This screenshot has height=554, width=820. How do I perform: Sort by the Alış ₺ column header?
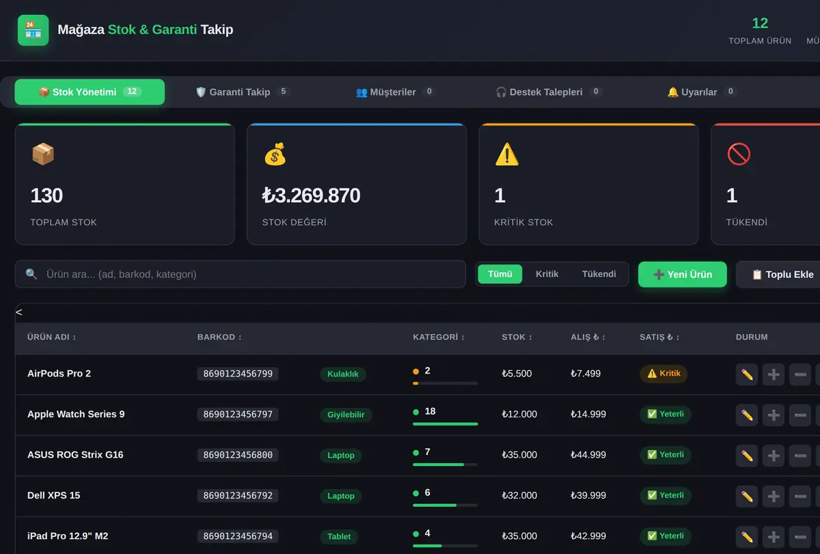pos(588,337)
